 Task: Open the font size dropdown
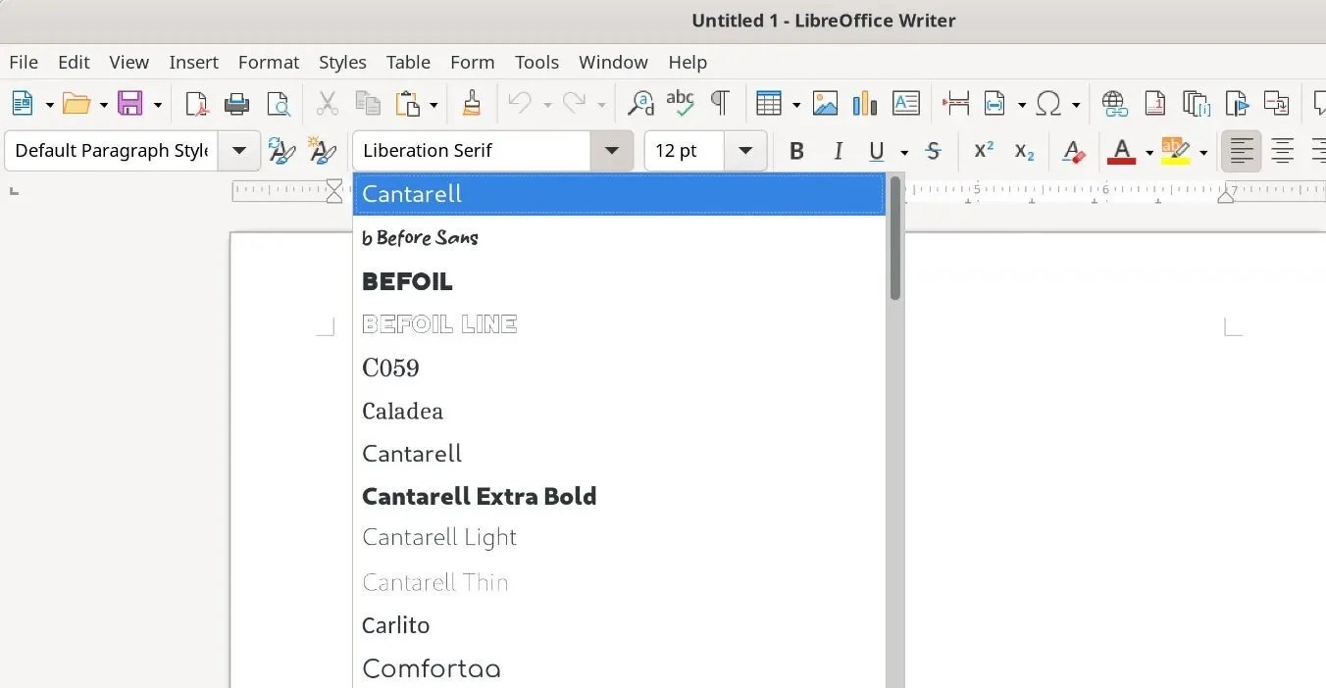(744, 151)
